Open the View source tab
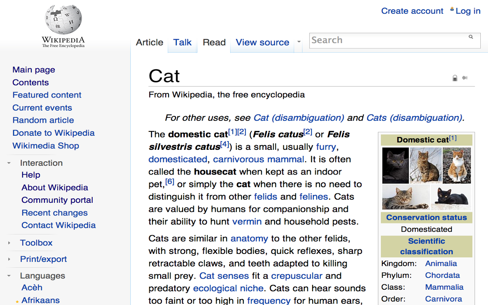This screenshot has height=305, width=488. tap(262, 42)
